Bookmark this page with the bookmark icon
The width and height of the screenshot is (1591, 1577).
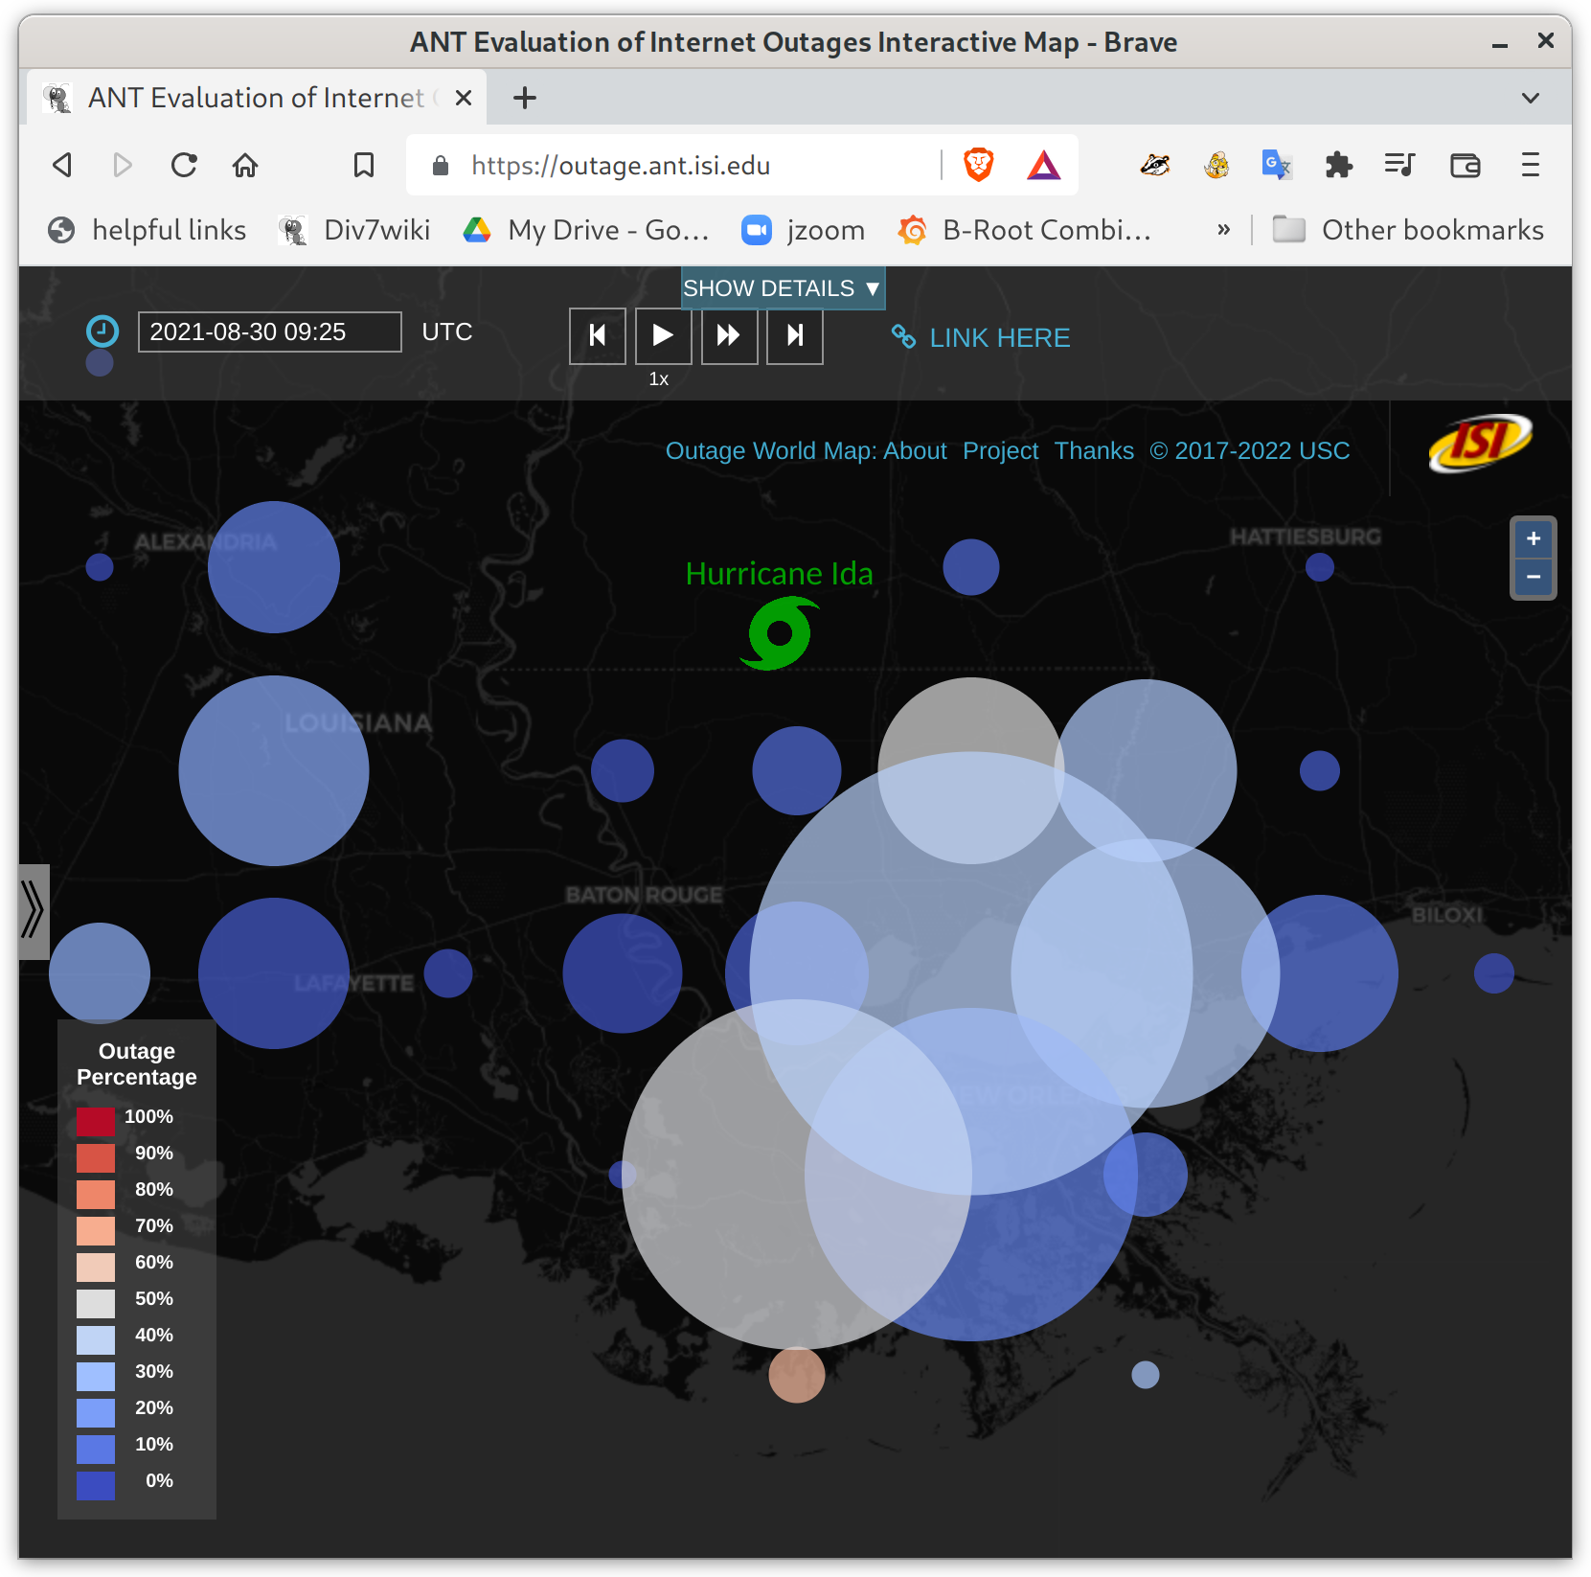(364, 166)
